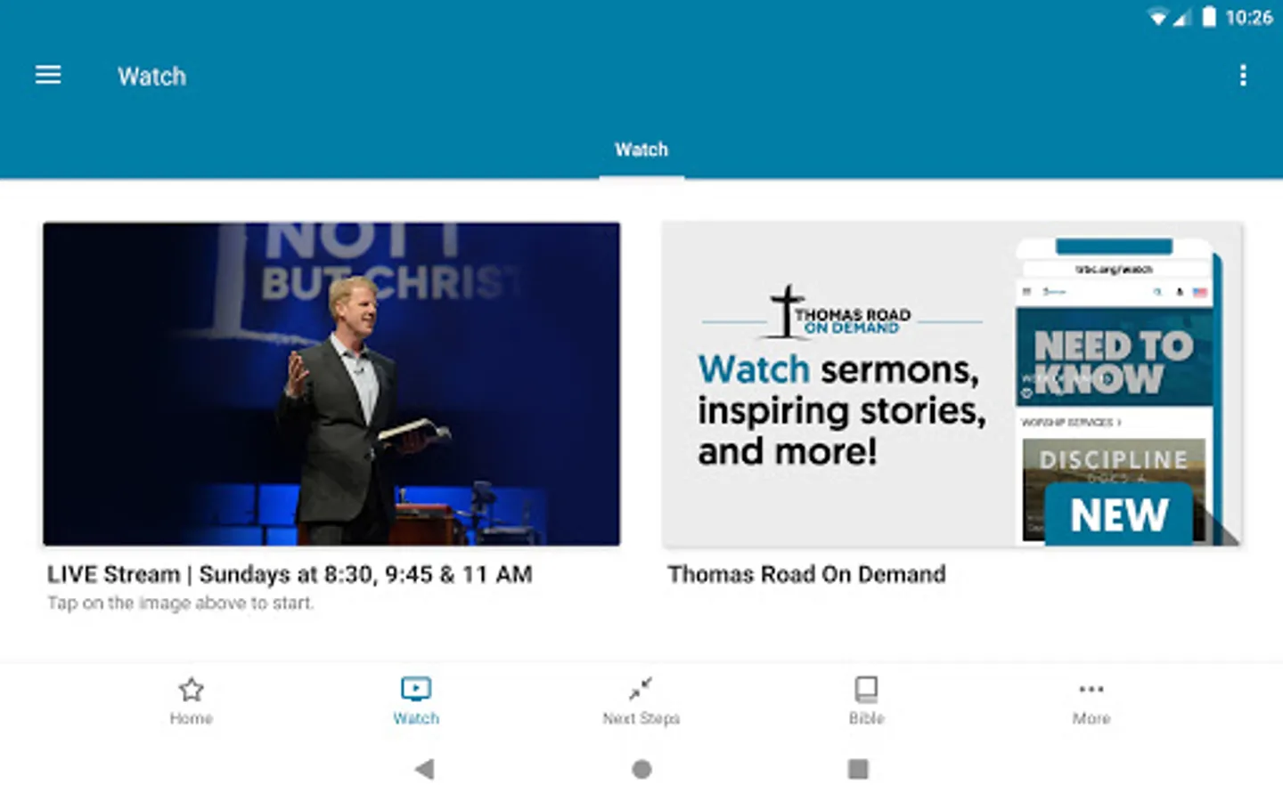Image resolution: width=1283 pixels, height=801 pixels.
Task: Open the Bible in bottom navigation
Action: coord(866,701)
